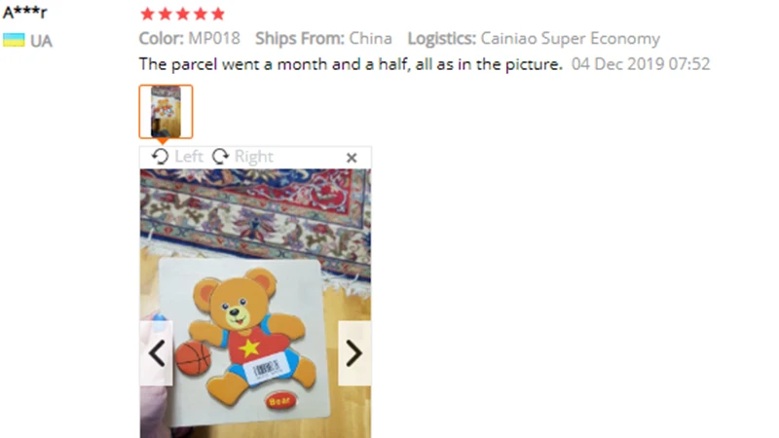Click the third rating star
Screen dimensions: 779x438
click(183, 14)
